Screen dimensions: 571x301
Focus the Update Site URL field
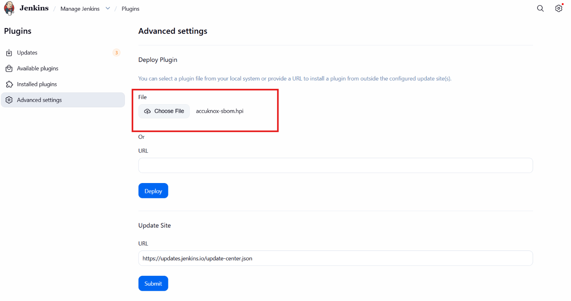tap(335, 258)
